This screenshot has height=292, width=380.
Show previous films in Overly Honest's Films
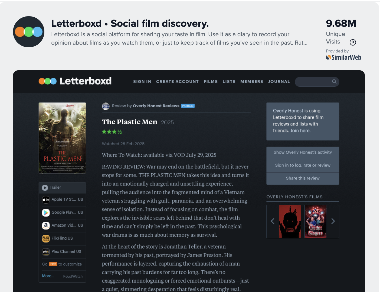tap(273, 221)
